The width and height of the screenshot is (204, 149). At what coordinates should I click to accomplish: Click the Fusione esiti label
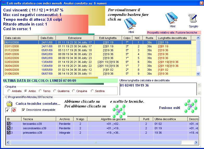click(x=170, y=108)
